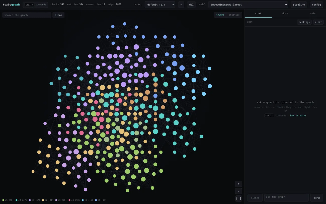The image size is (326, 204).
Task: Open the Ctrl K commands palette
Action: click(x=35, y=5)
